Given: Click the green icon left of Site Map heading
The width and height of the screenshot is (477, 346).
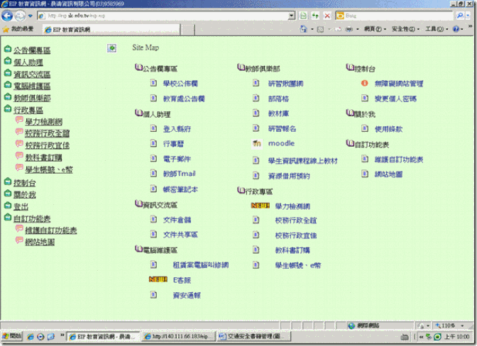Looking at the screenshot, I should (x=111, y=48).
